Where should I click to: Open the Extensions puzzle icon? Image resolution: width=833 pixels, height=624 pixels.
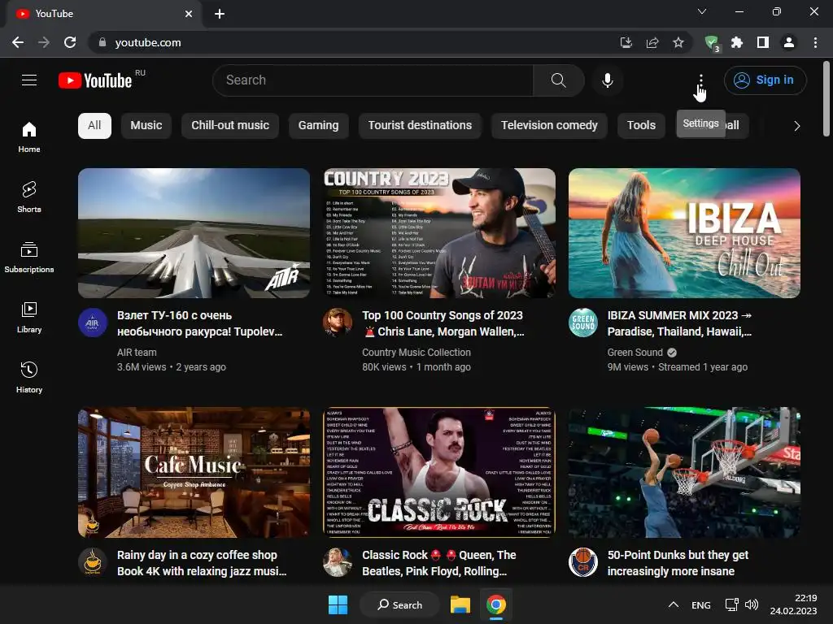737,42
